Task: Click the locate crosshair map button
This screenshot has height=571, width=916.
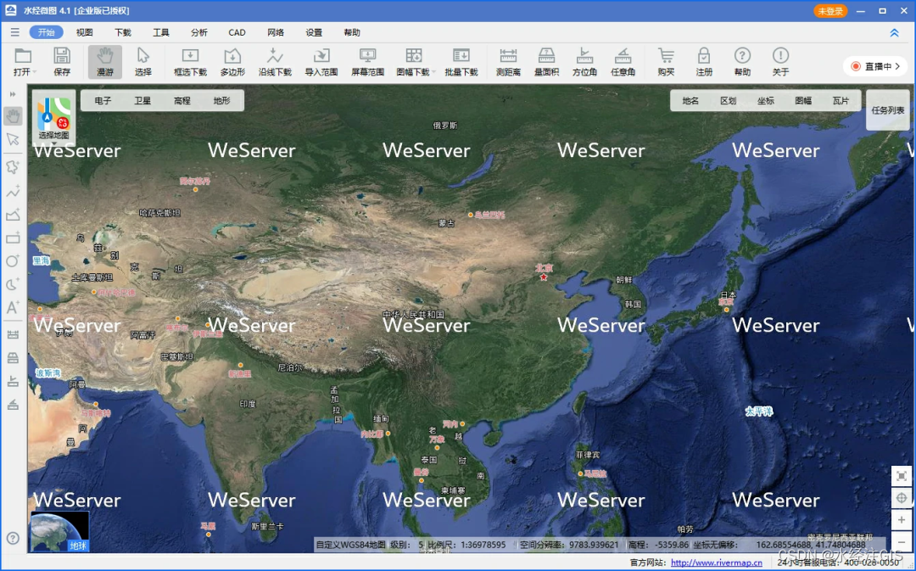Action: 902,498
